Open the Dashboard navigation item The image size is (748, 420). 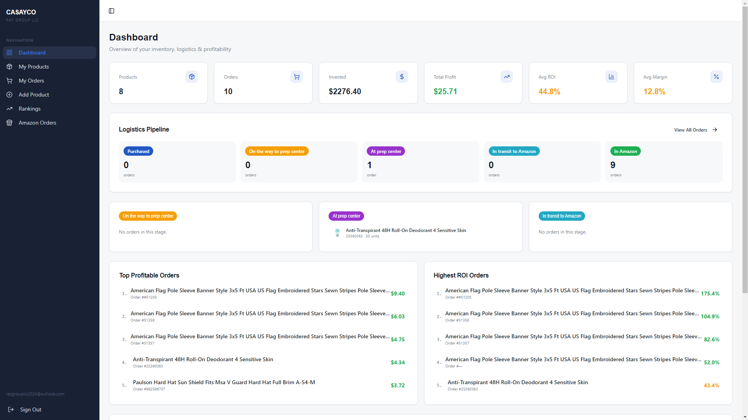pos(50,53)
